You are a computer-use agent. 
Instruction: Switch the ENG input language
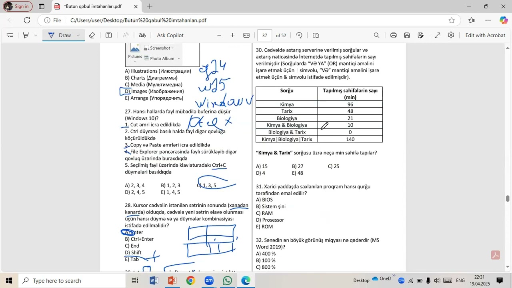pyautogui.click(x=460, y=281)
